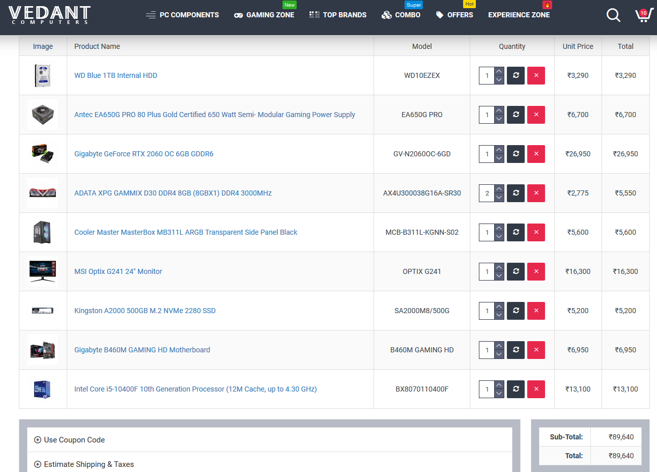657x472 pixels.
Task: Update Kingston A2000 SSD quantity
Action: [516, 311]
